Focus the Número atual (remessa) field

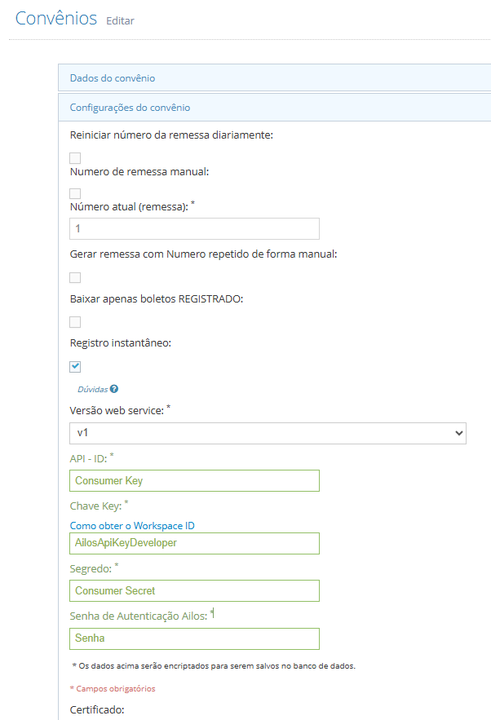coord(194,228)
